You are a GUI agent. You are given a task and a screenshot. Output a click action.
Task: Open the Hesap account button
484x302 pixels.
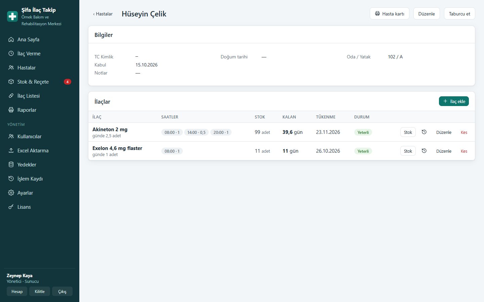(x=17, y=291)
